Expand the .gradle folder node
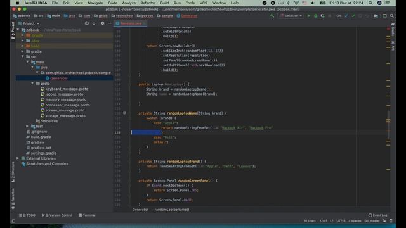Screen dimensions: 406x228 pos(23,35)
